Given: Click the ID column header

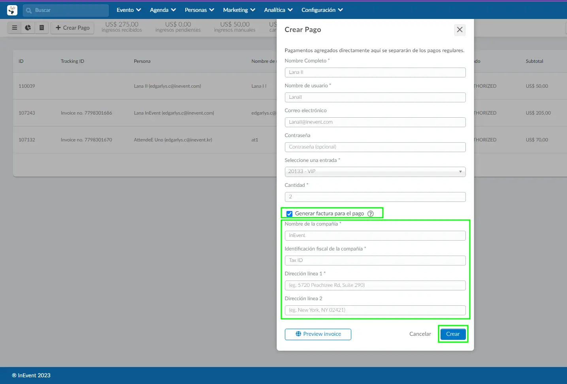Looking at the screenshot, I should [x=21, y=61].
